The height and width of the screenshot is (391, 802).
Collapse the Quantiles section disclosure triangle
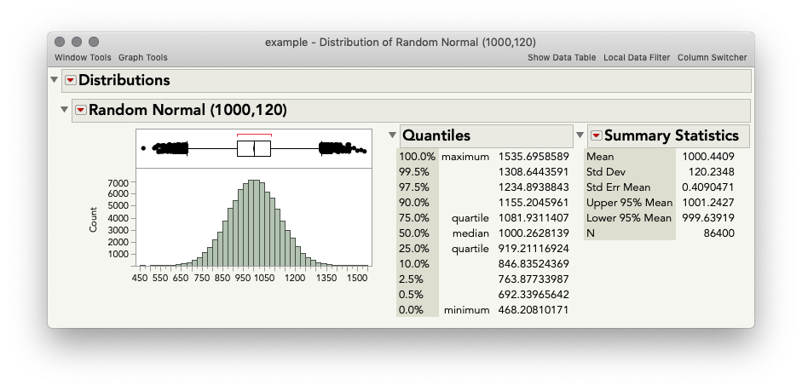pos(392,135)
